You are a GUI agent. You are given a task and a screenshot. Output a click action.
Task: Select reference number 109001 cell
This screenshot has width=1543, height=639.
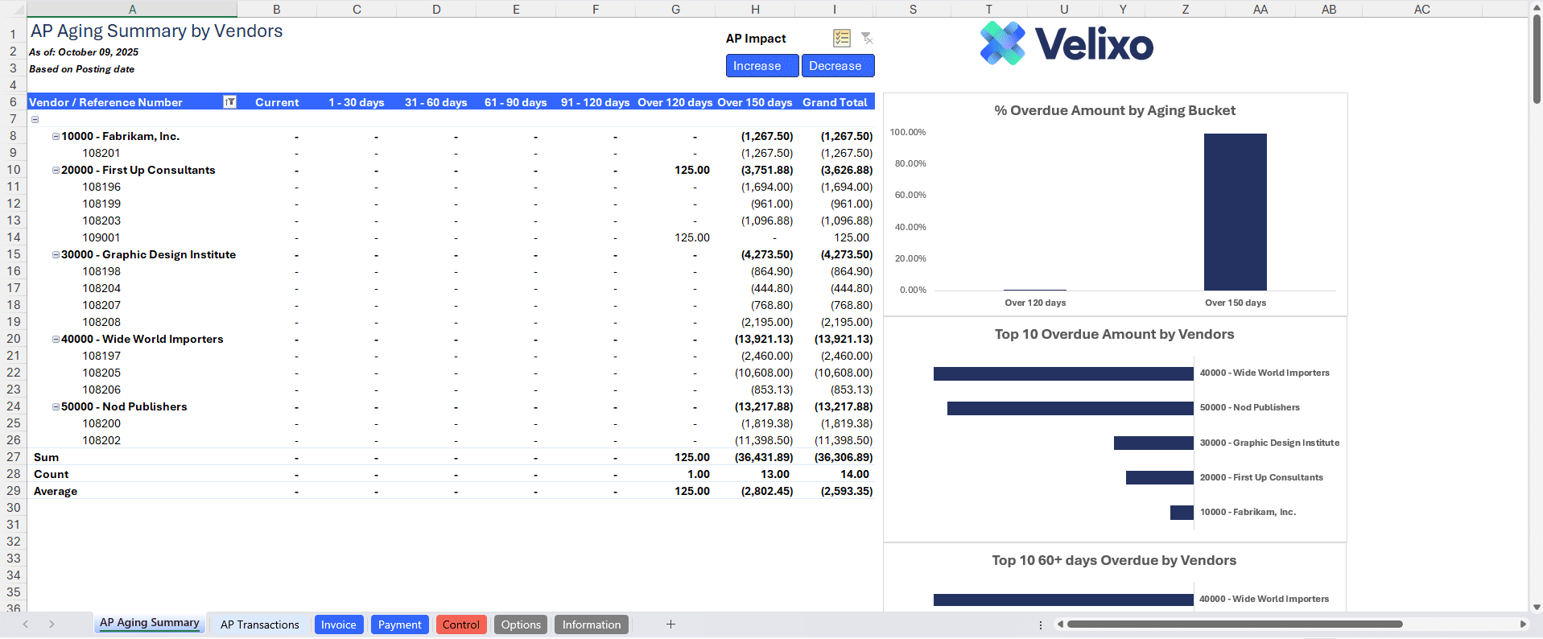(x=101, y=237)
